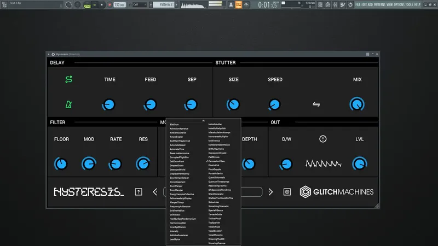Toggle the delay link routing icon
The width and height of the screenshot is (438, 246).
[69, 79]
